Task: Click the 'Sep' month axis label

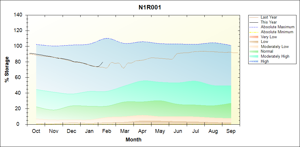Action: (231, 131)
